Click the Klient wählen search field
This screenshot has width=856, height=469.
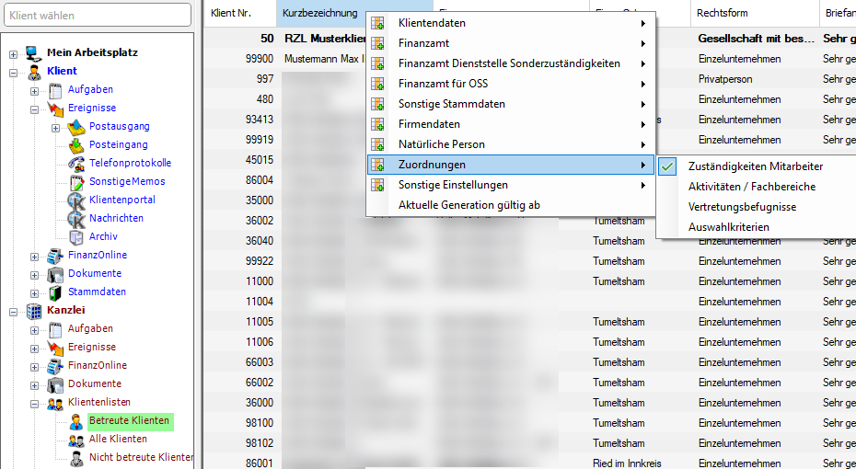tap(96, 15)
